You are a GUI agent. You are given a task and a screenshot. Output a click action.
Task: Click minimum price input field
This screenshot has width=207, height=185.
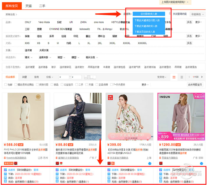pos(64,77)
